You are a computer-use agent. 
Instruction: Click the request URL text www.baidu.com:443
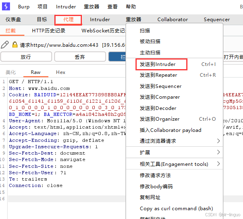pyautogui.click(x=74, y=45)
